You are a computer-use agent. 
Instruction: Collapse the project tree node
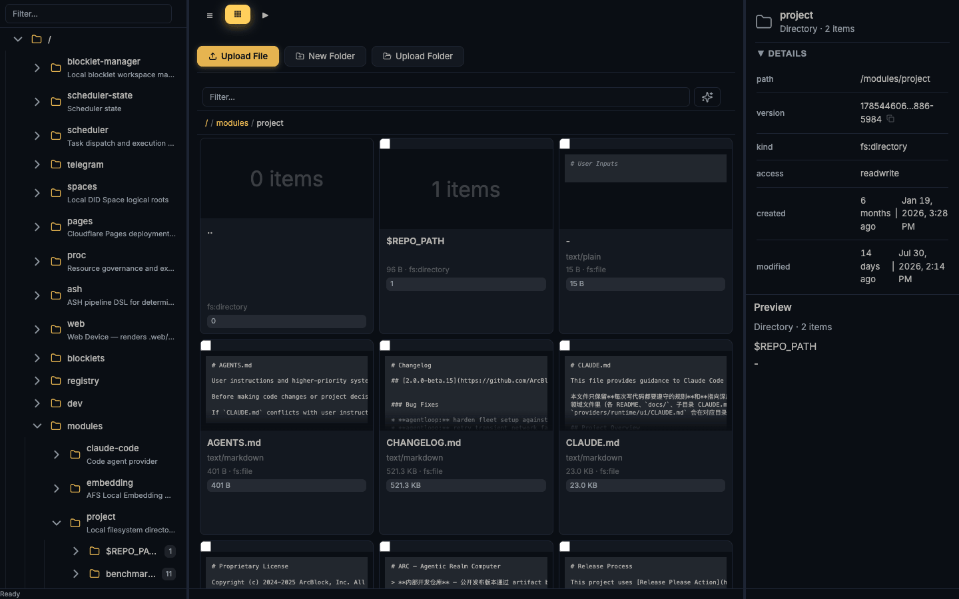(57, 523)
